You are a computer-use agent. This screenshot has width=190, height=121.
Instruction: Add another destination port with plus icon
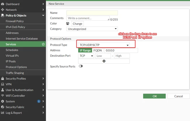104,61
